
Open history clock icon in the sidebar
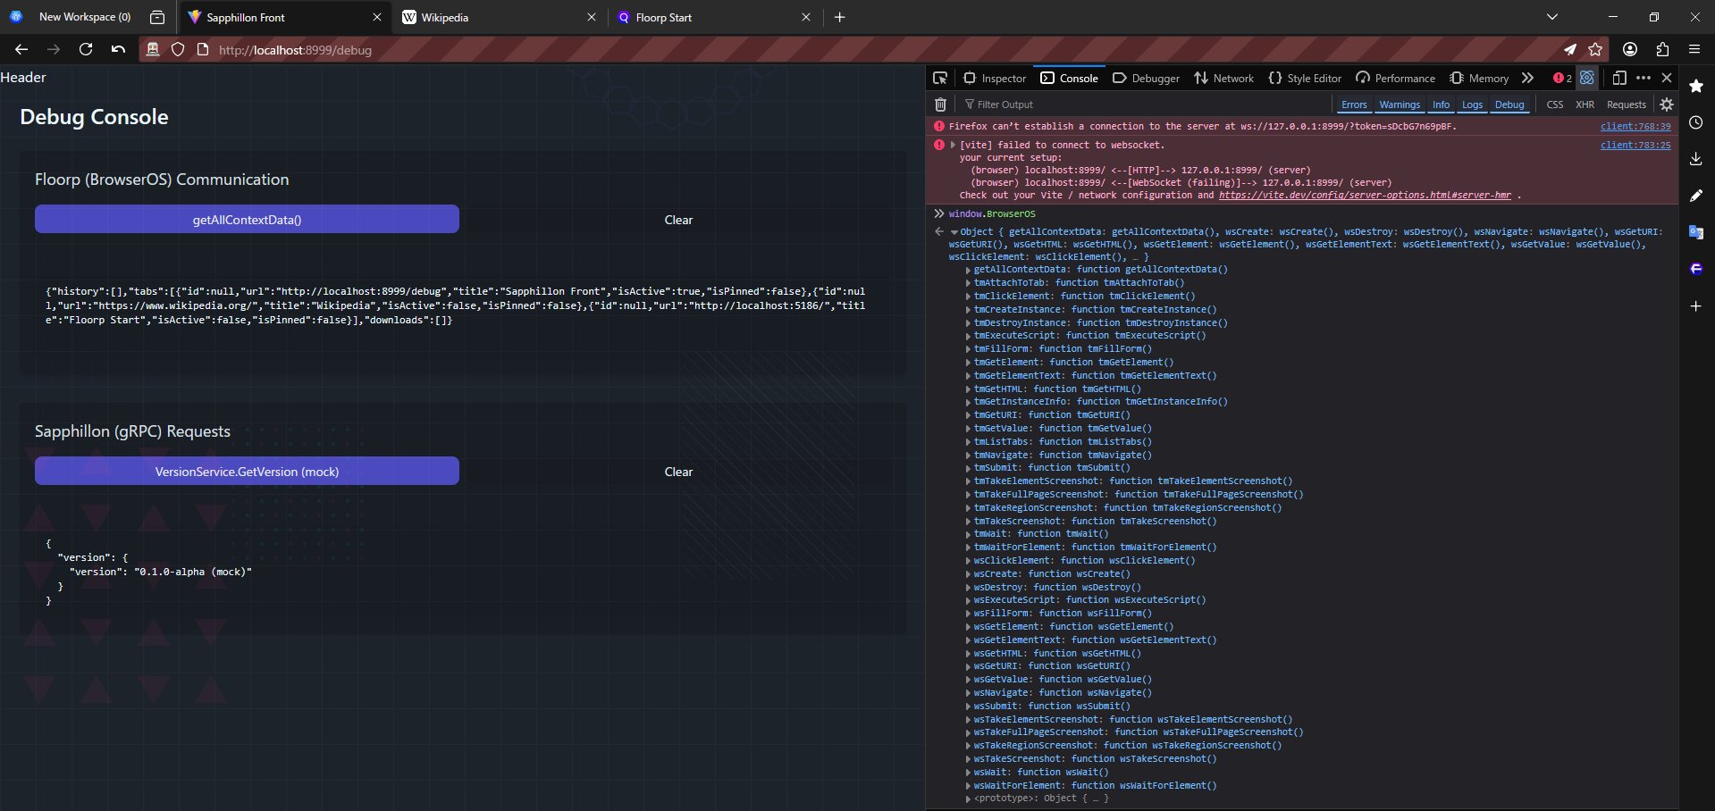(1696, 122)
